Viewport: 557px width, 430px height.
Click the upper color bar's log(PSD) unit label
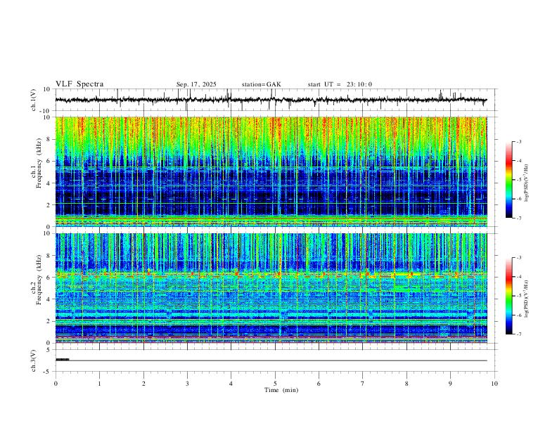point(527,183)
